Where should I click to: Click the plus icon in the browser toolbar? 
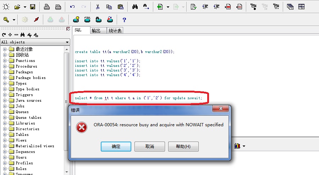tap(10, 35)
